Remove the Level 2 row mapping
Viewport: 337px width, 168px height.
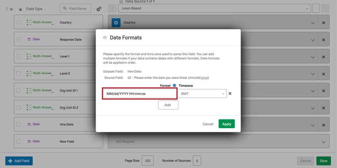(x=324, y=74)
